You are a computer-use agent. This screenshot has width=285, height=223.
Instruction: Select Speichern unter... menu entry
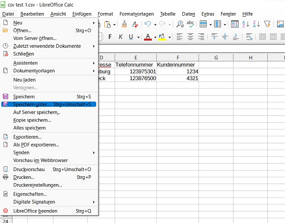coord(49,104)
